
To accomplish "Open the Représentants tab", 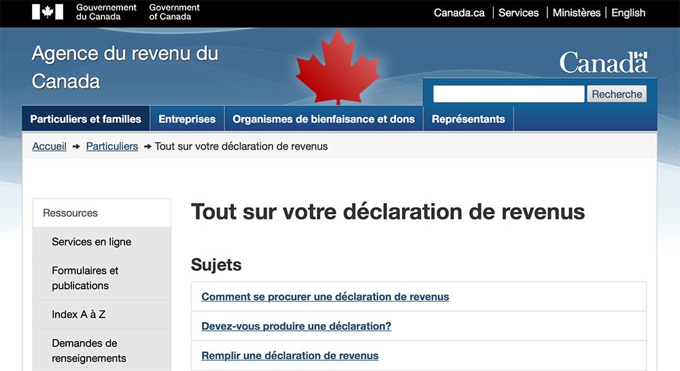I will click(x=469, y=119).
